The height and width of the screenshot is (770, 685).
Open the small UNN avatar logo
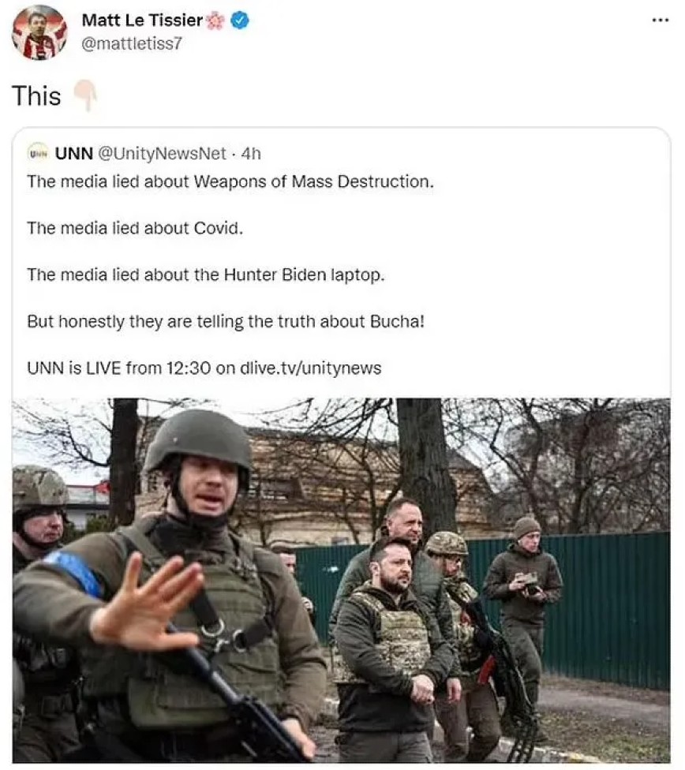coord(38,153)
